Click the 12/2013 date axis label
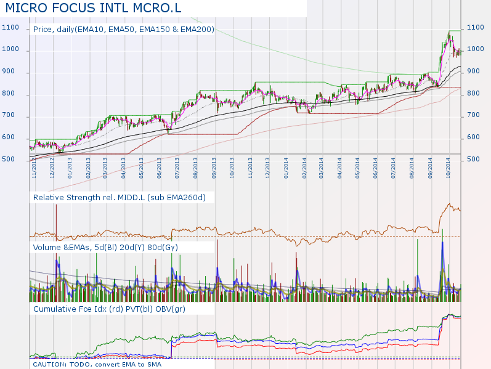Screen dimensions: 491x369 [x=267, y=168]
